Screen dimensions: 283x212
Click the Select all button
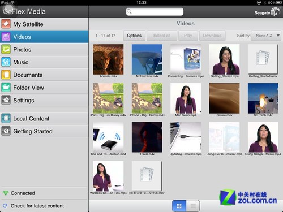point(162,36)
